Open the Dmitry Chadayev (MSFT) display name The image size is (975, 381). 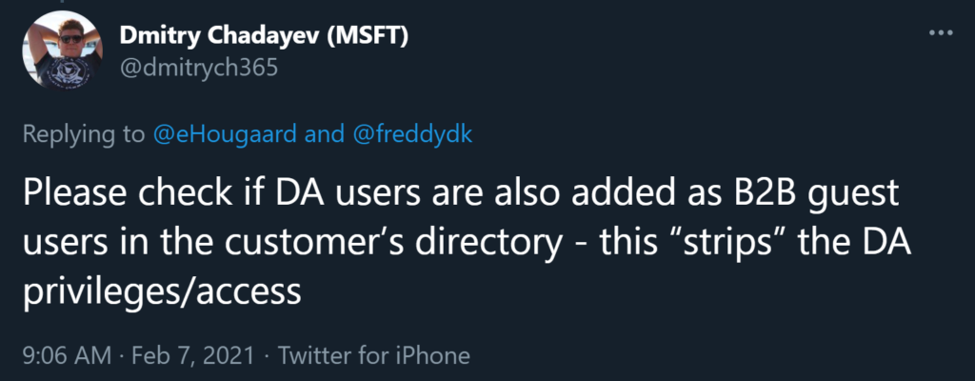(x=264, y=37)
